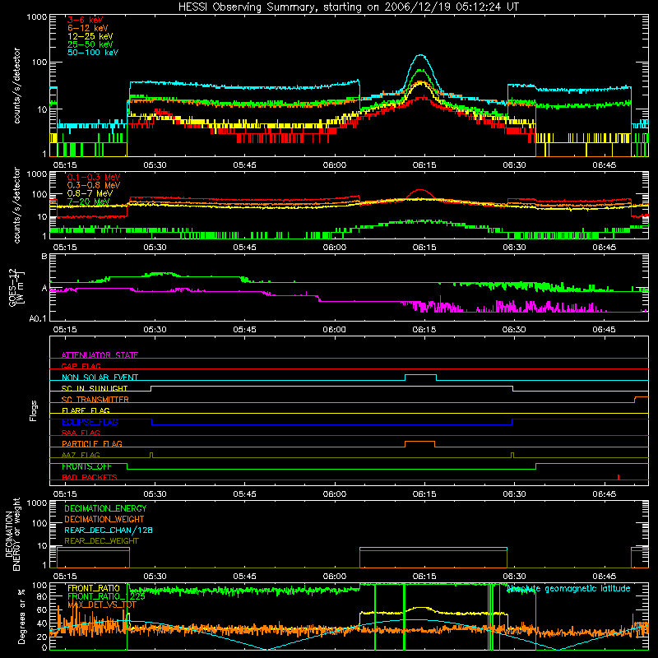Click the 06:00 tick label under the Flags panel
658x658 pixels.
point(335,494)
